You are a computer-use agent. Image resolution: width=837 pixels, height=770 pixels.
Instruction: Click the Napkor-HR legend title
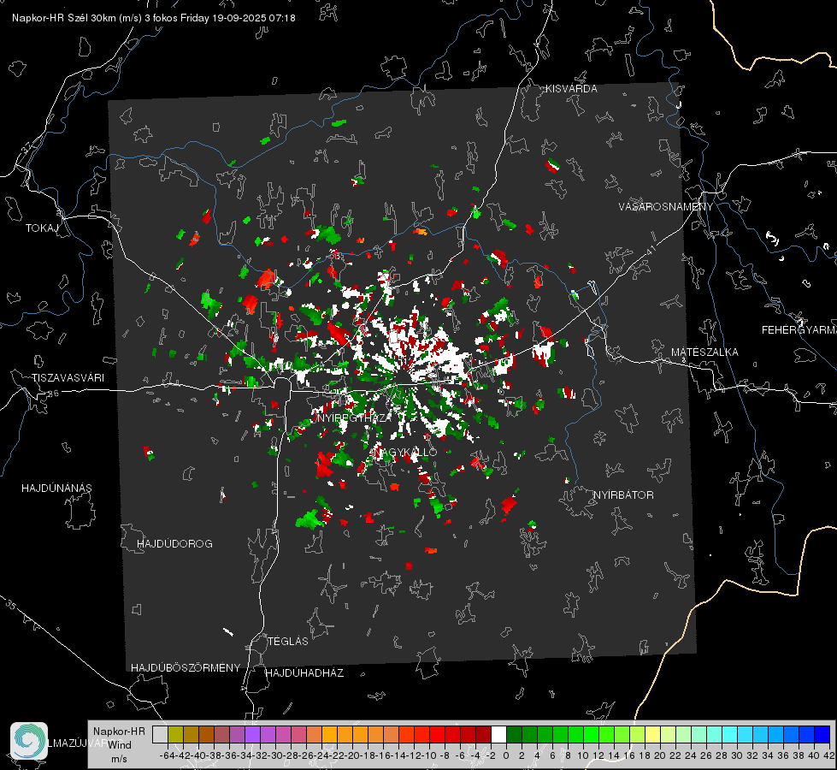tap(119, 731)
